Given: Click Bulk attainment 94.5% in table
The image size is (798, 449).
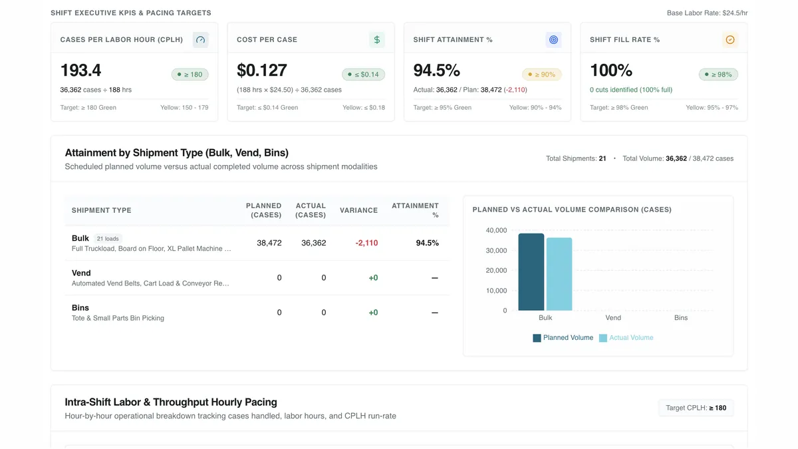Looking at the screenshot, I should click(x=428, y=243).
